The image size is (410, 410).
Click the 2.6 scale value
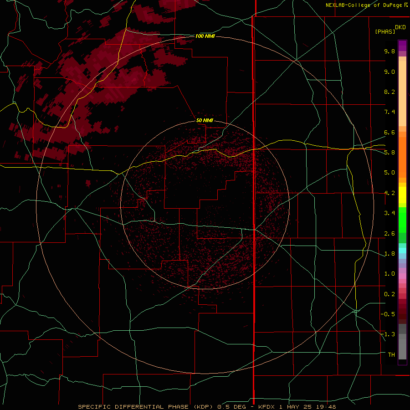pos(389,234)
